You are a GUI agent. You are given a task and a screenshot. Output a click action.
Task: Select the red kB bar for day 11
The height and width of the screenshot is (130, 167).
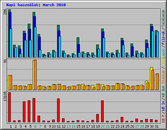[x=58, y=110]
